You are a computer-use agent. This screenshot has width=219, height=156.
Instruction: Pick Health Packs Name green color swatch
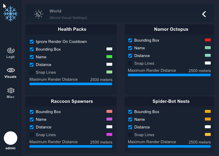point(109,57)
